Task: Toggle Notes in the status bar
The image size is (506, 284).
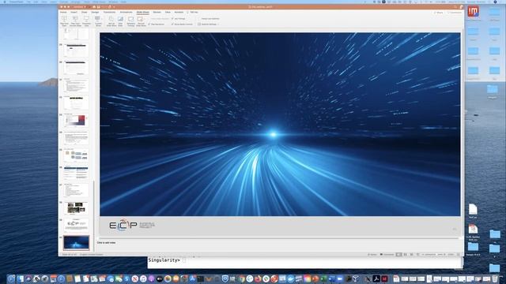Action: (372, 254)
